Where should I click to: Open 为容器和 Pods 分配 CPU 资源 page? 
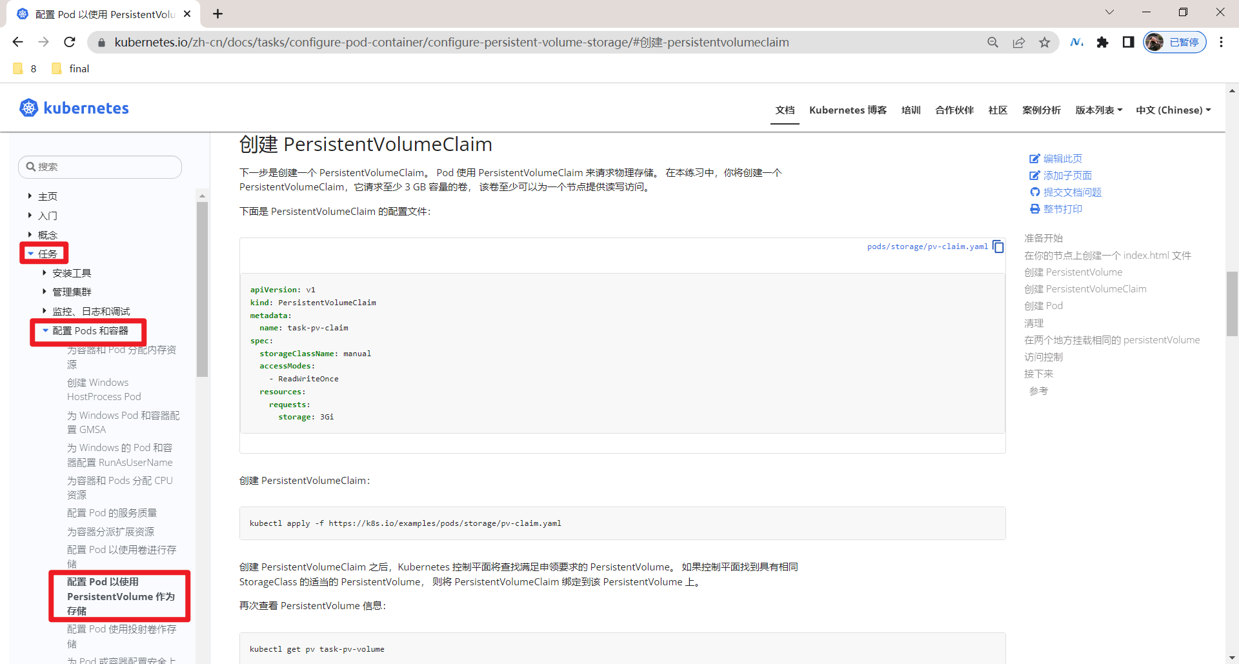tap(120, 488)
